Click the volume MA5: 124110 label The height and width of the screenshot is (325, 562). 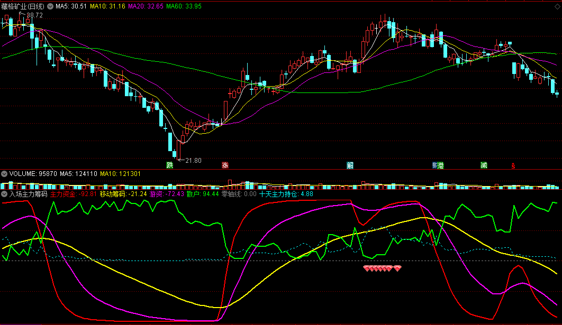[x=78, y=174]
